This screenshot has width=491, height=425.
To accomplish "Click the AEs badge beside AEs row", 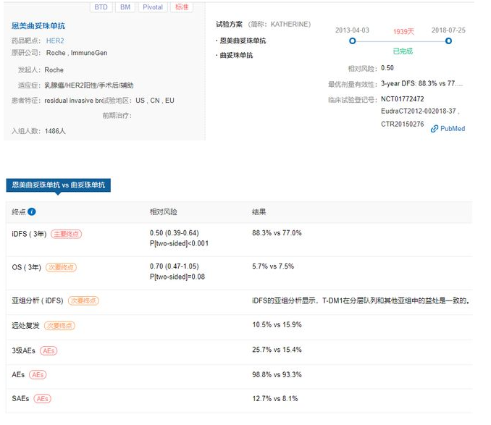I will point(38,374).
